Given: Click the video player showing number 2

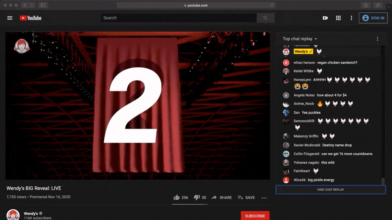Looking at the screenshot, I should [138, 105].
